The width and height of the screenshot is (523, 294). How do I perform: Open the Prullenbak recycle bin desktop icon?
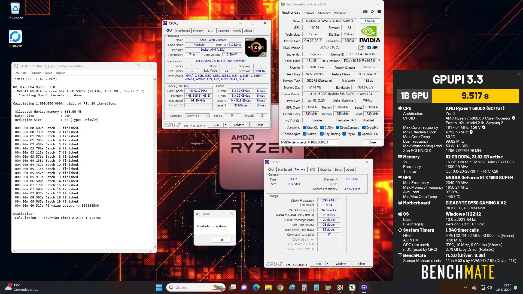[x=15, y=11]
